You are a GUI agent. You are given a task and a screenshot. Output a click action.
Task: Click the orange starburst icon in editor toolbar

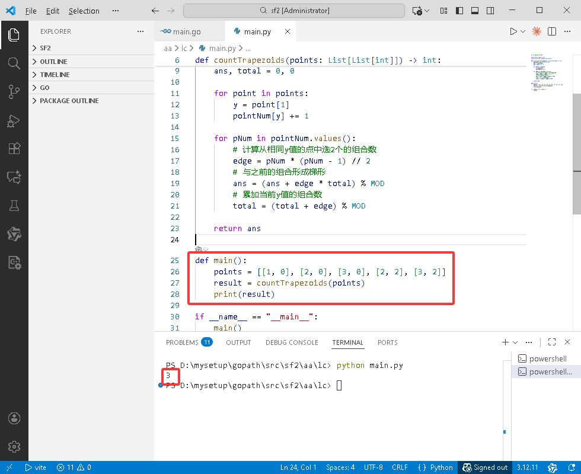pos(537,31)
